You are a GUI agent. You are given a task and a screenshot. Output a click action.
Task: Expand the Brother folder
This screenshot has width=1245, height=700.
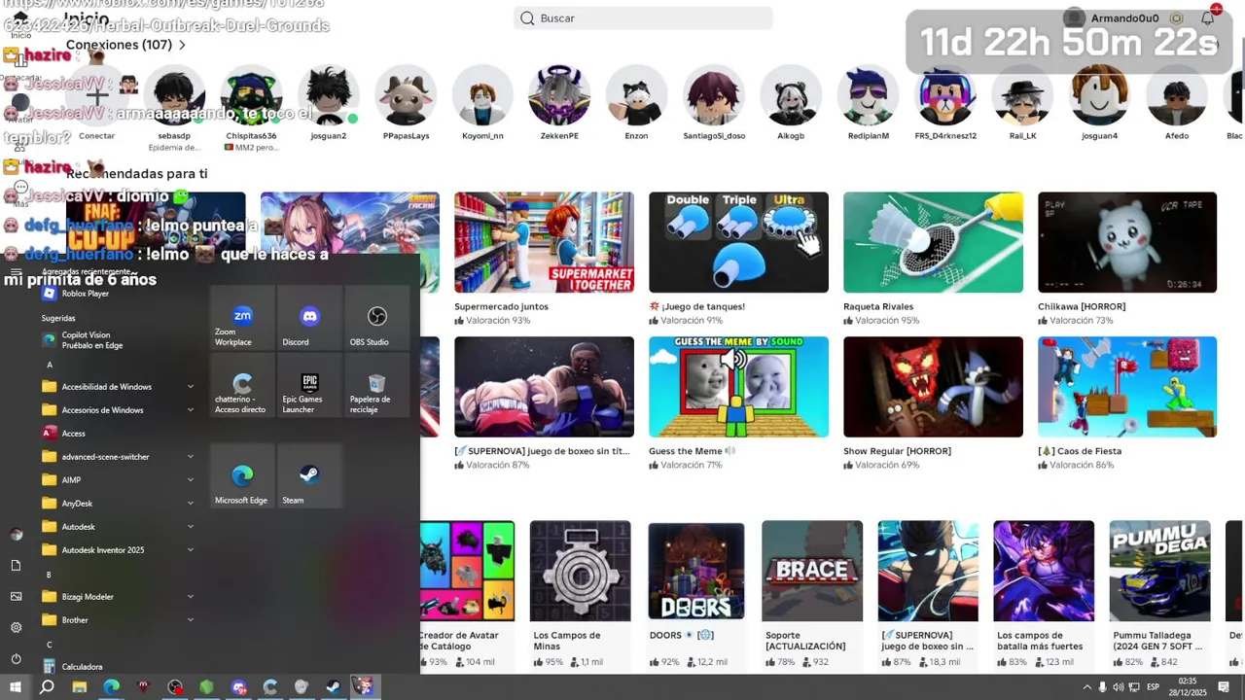click(x=117, y=620)
